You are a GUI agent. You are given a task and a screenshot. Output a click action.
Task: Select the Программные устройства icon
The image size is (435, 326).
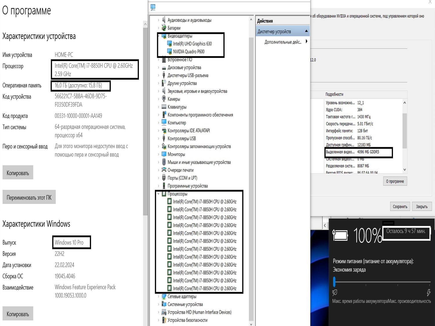click(x=164, y=186)
